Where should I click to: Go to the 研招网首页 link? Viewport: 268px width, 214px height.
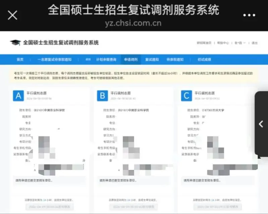pos(204,43)
